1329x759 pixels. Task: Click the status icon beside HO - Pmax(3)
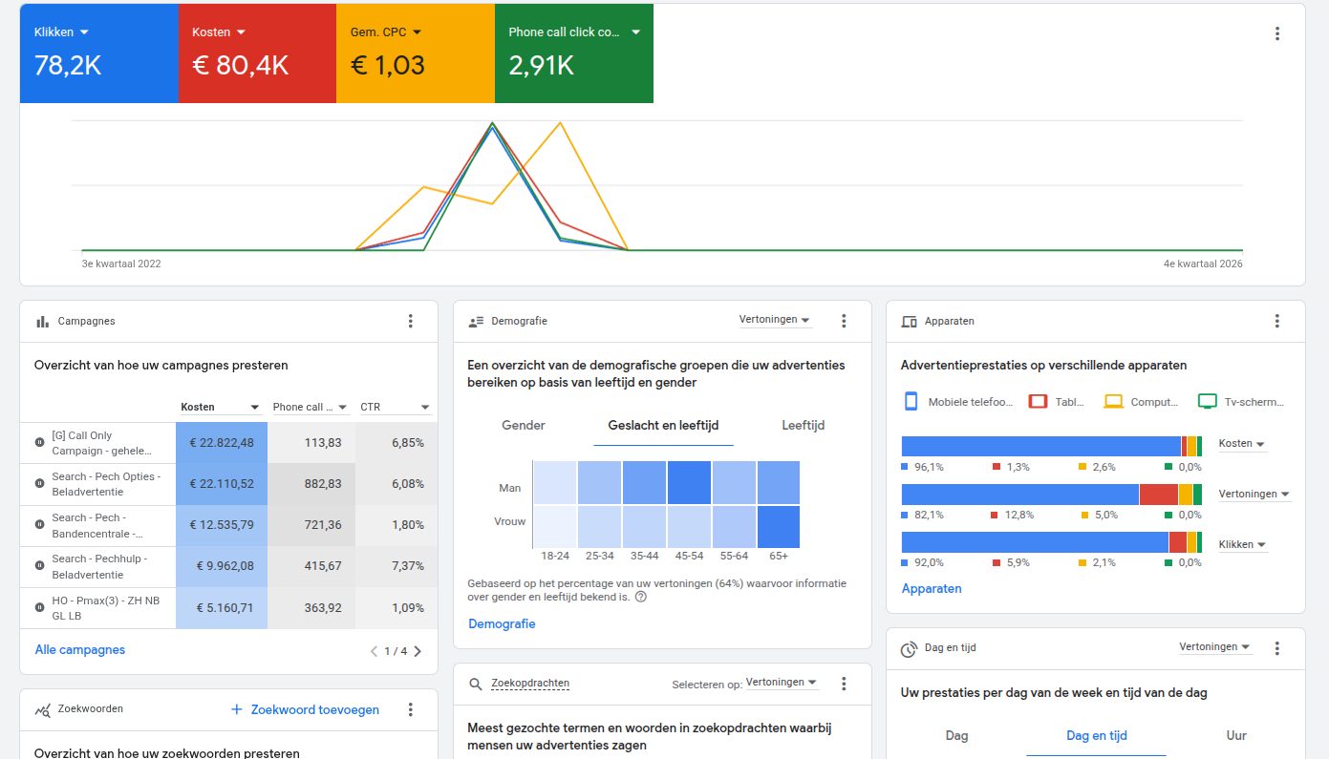click(x=39, y=607)
